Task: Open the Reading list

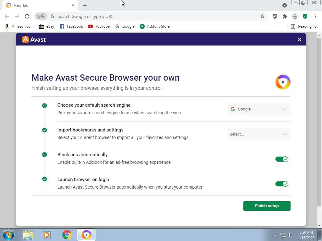Action: [x=304, y=26]
